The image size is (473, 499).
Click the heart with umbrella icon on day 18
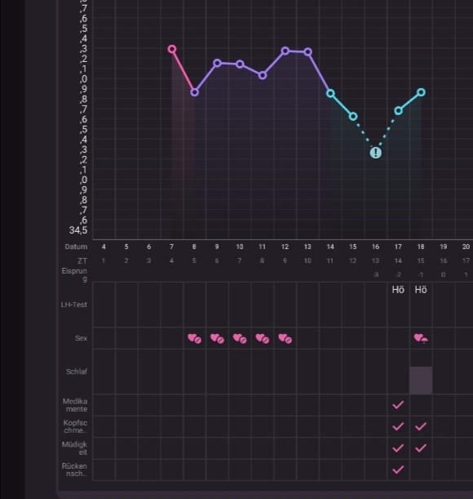tap(421, 339)
